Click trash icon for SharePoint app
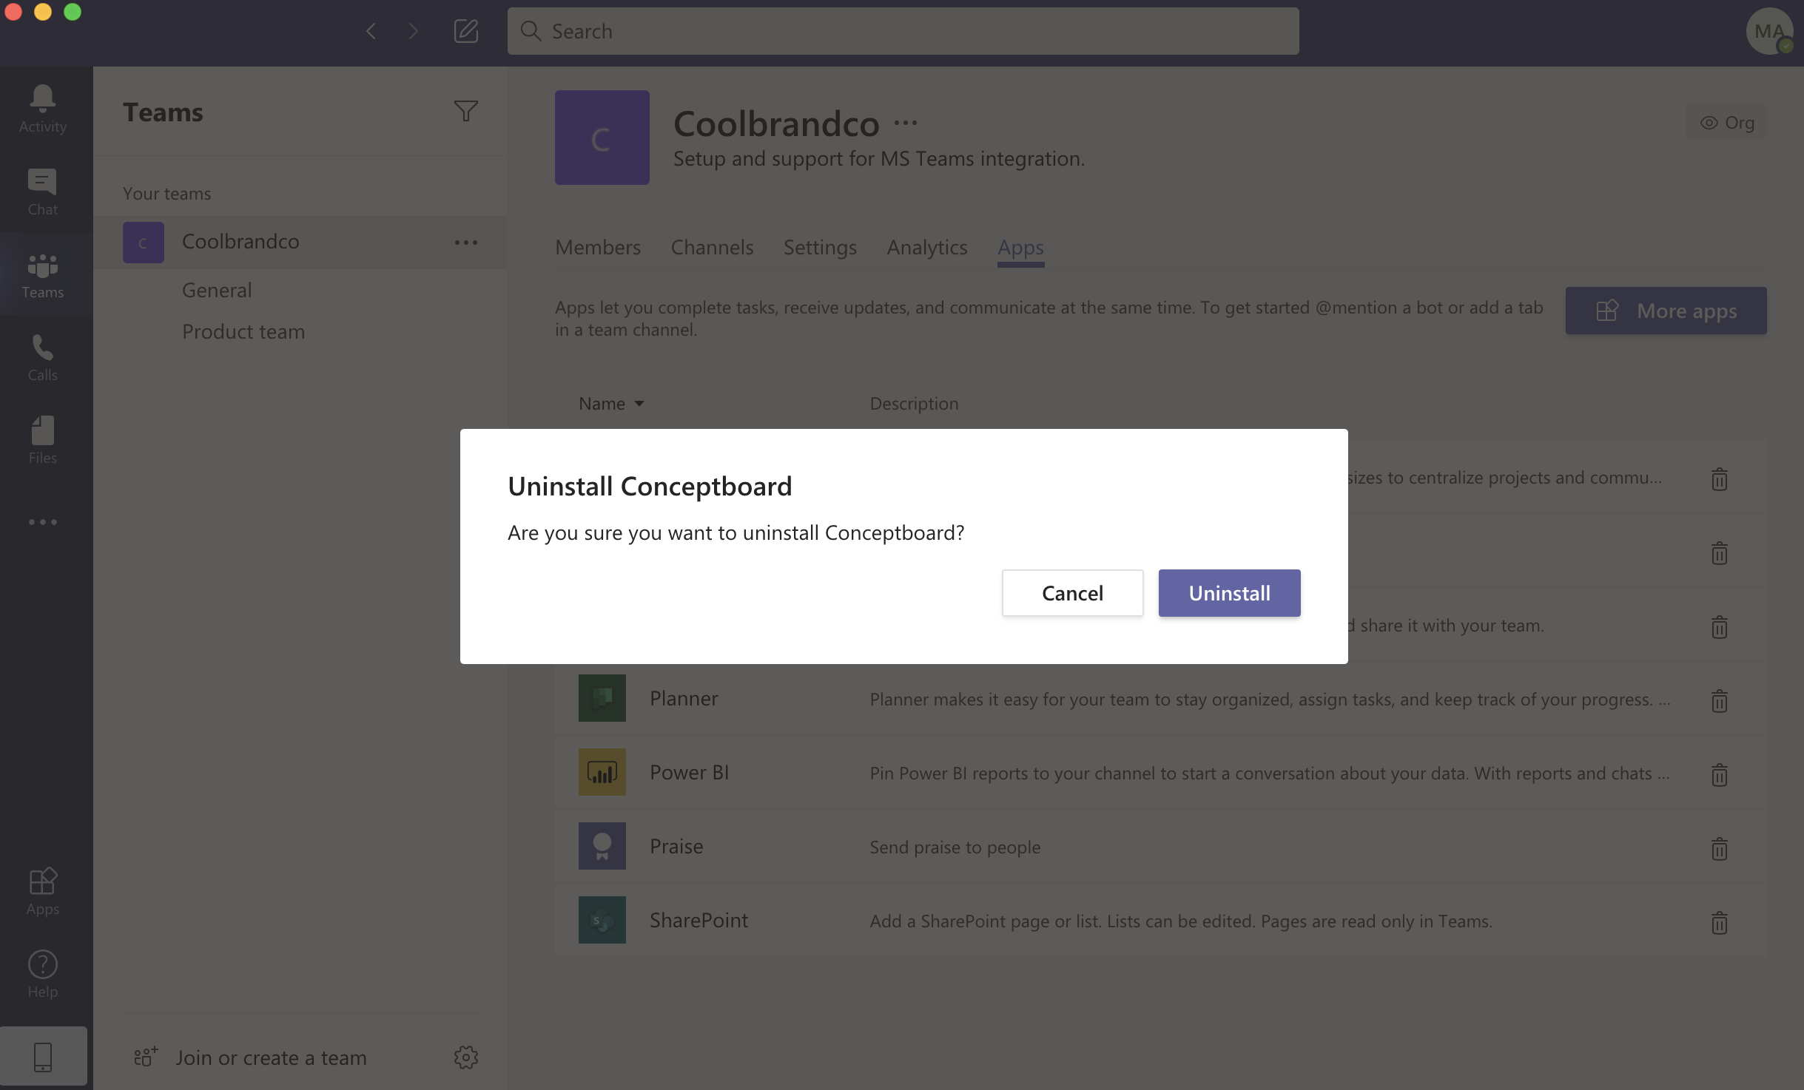 pos(1719,922)
